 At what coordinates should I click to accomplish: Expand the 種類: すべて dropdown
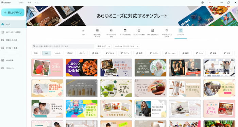[104, 46]
